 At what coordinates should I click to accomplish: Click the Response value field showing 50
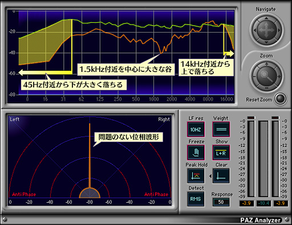[x=221, y=202]
